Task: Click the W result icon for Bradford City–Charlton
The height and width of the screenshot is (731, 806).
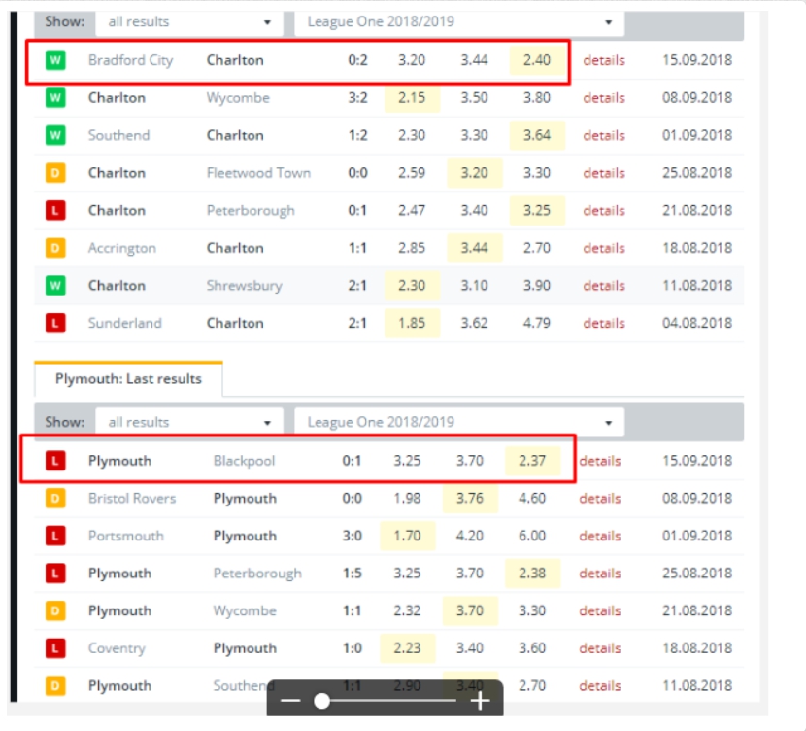Action: pos(55,60)
